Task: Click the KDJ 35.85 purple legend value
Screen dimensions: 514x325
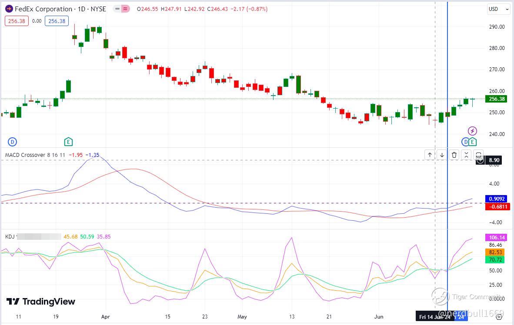Action: point(103,236)
